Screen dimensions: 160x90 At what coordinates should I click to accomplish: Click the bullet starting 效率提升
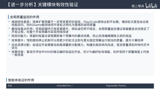77,40
